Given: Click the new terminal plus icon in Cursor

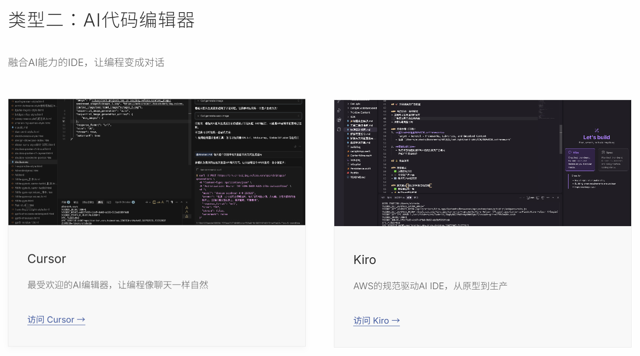Looking at the screenshot, I should 147,202.
